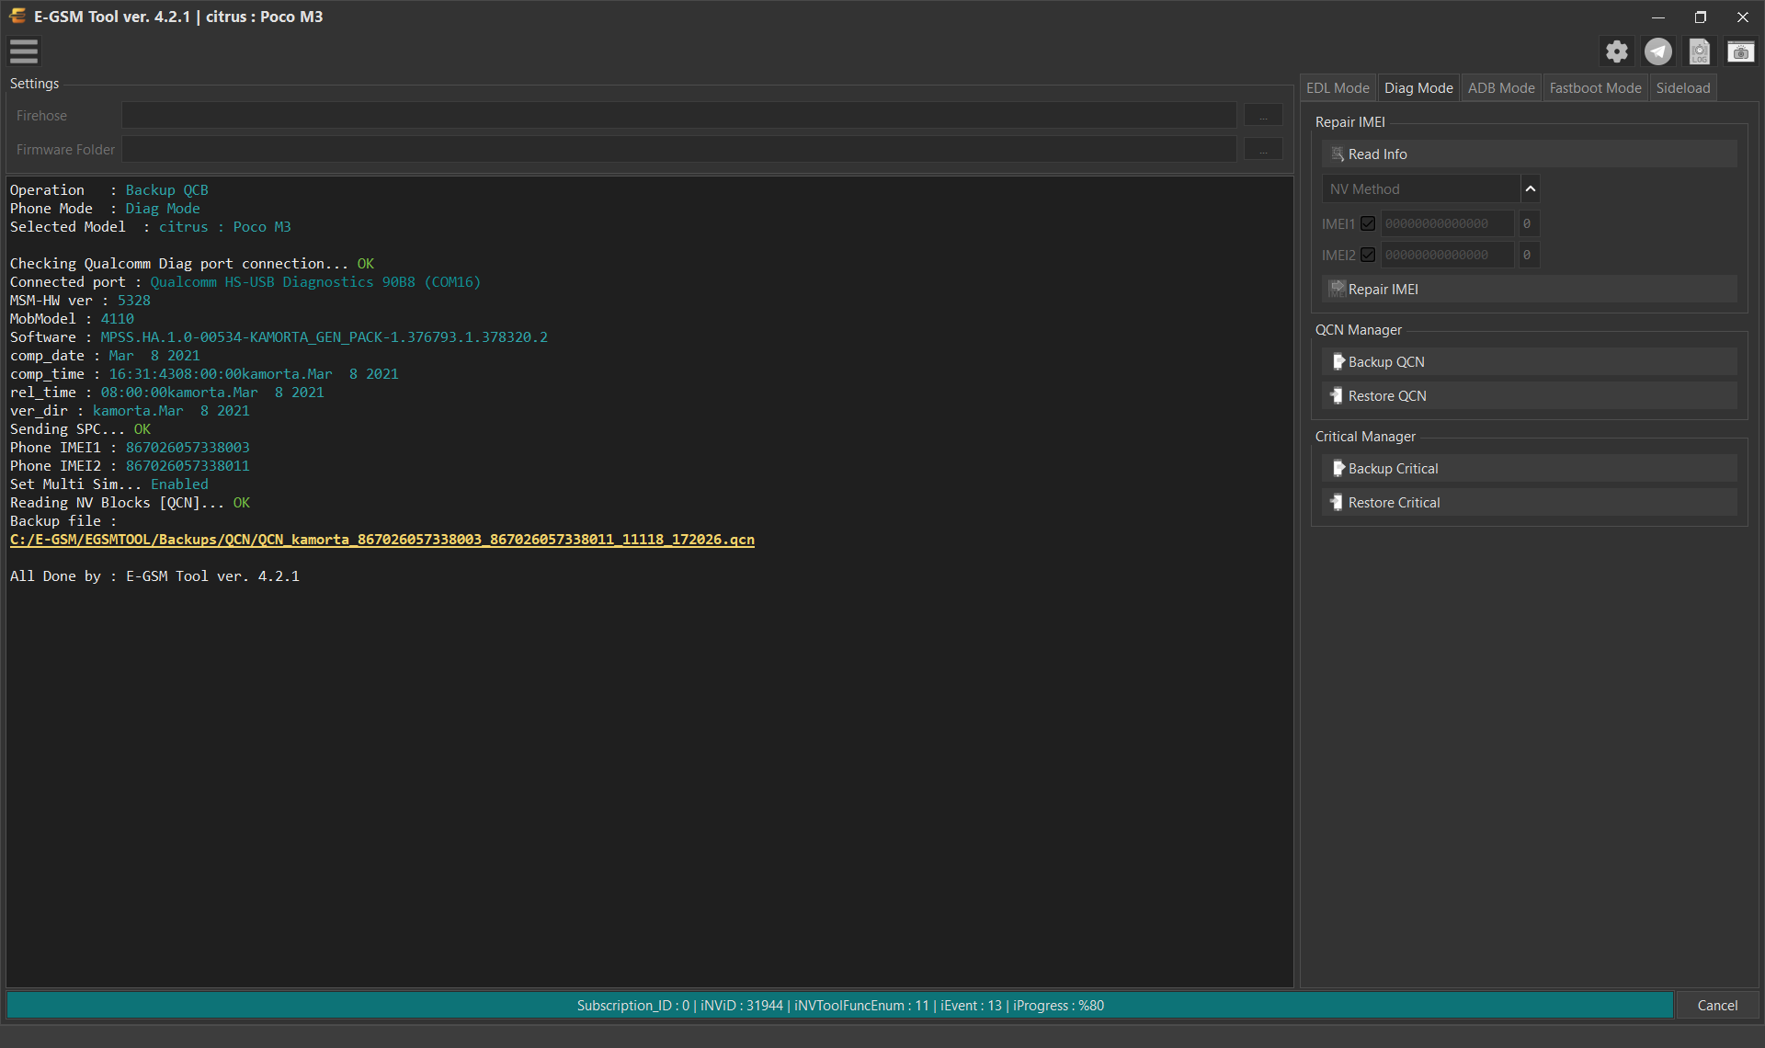1765x1048 pixels.
Task: Click the Backup QCN icon
Action: tap(1338, 362)
